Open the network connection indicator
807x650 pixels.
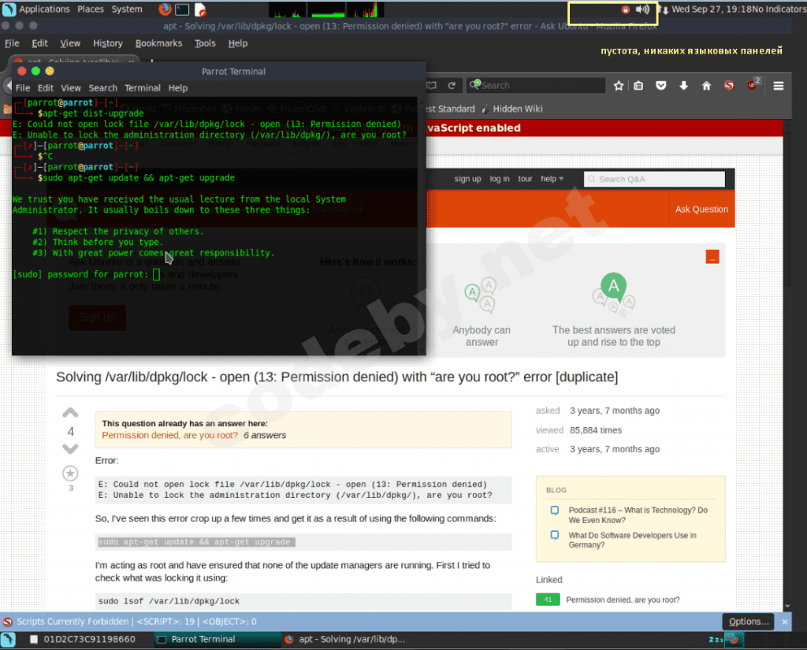664,9
